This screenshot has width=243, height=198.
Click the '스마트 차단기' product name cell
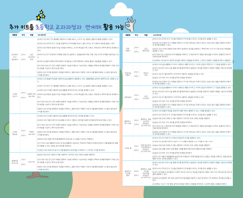coord(15,95)
